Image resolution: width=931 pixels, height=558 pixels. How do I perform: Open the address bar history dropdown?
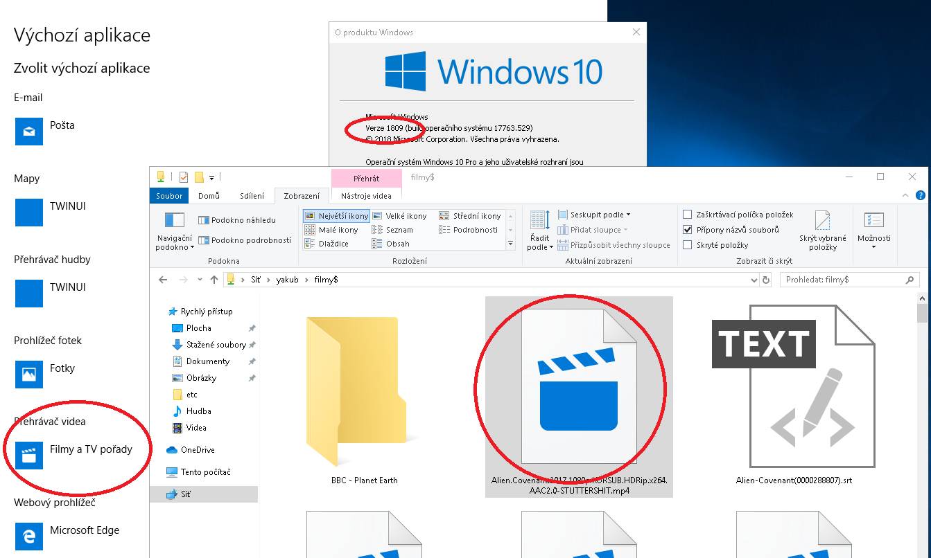click(754, 280)
